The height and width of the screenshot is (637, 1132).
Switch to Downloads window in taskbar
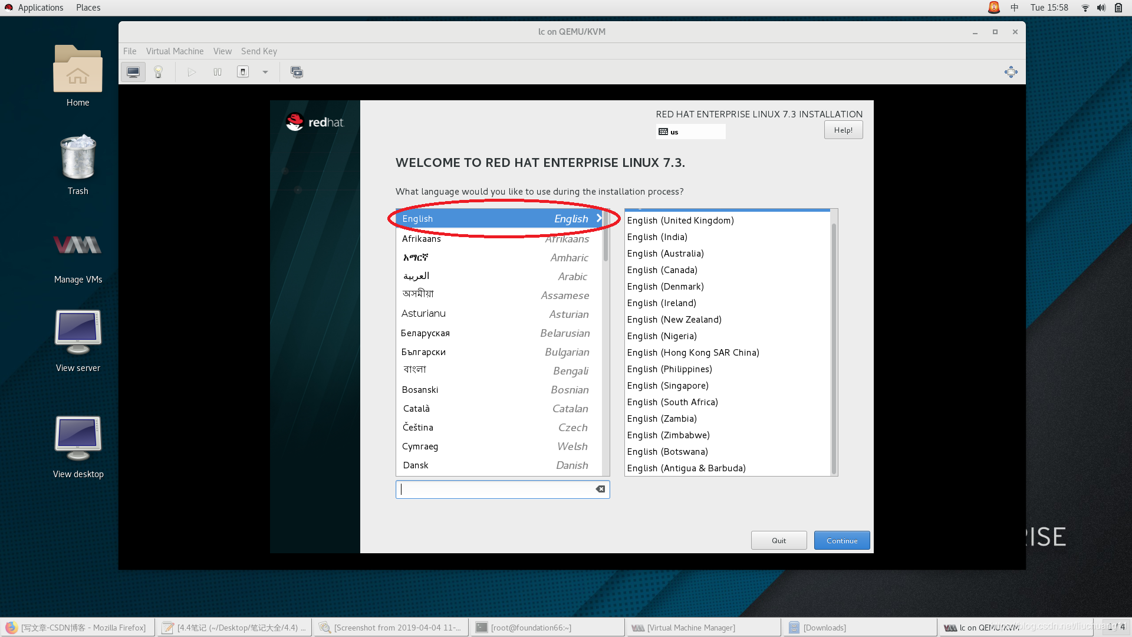coord(860,628)
